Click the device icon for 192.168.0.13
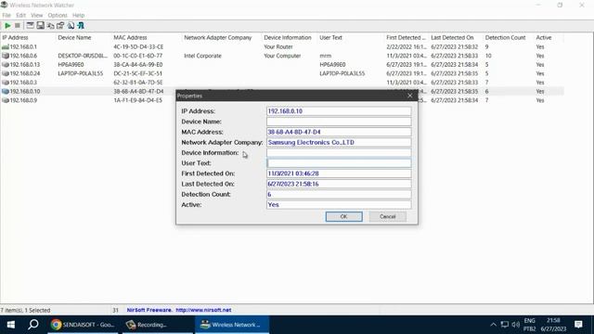Image resolution: width=594 pixels, height=334 pixels. 6,65
